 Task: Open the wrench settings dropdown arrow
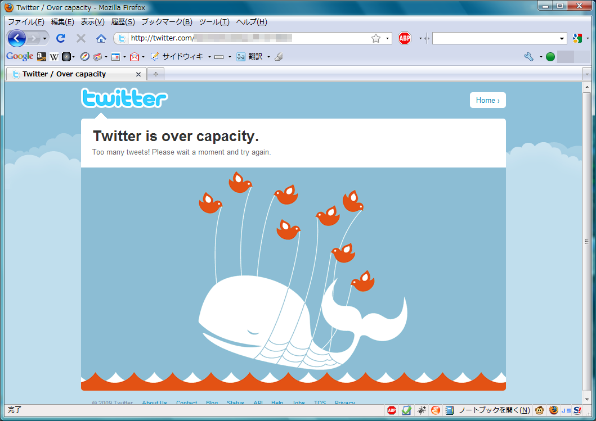coord(541,57)
